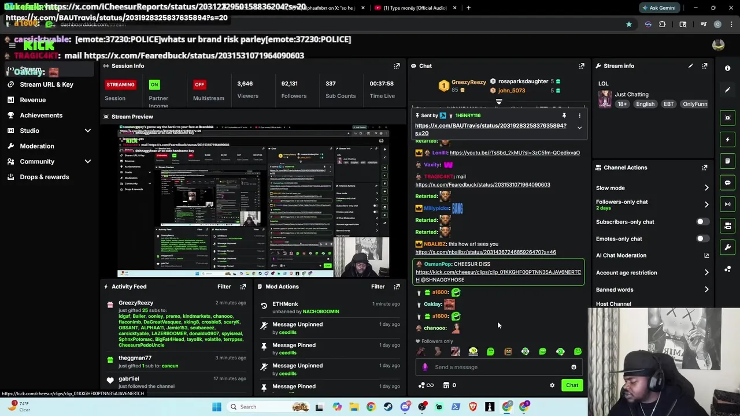Open Mod Actions Filter dropdown
This screenshot has width=740, height=416.
click(378, 287)
